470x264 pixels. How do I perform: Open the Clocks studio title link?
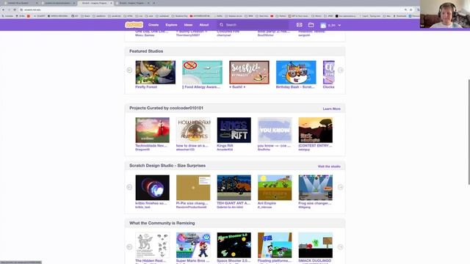[x=328, y=87]
